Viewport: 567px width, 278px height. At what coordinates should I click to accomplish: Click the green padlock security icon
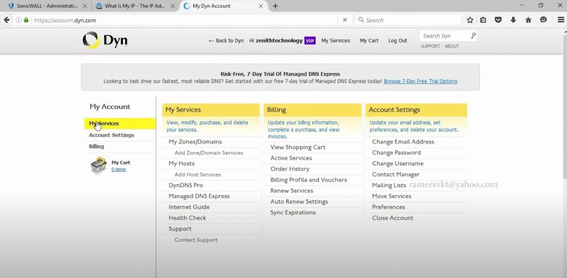pyautogui.click(x=26, y=20)
